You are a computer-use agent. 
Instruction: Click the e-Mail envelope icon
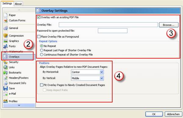coord(5,94)
